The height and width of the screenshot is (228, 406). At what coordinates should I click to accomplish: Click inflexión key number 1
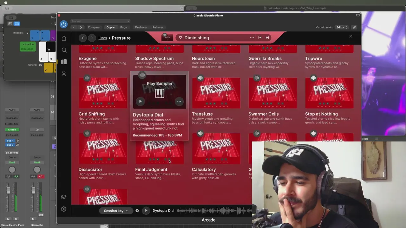point(35,35)
